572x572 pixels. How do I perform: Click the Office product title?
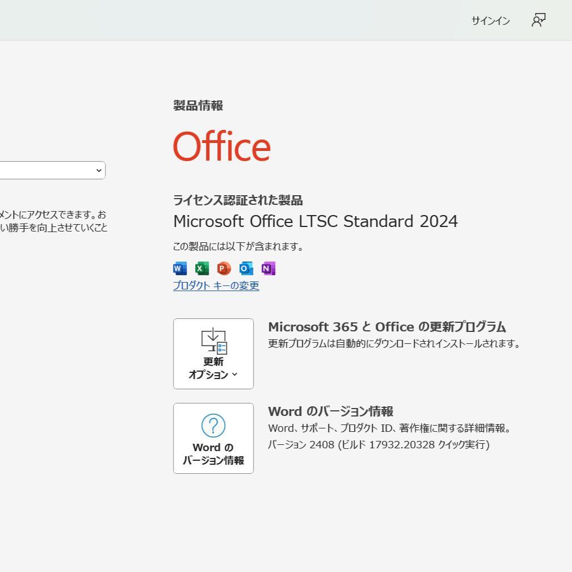pyautogui.click(x=221, y=146)
